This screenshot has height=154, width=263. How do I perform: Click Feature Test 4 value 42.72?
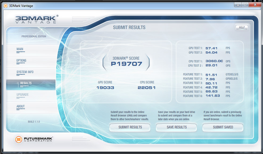pos(211,87)
